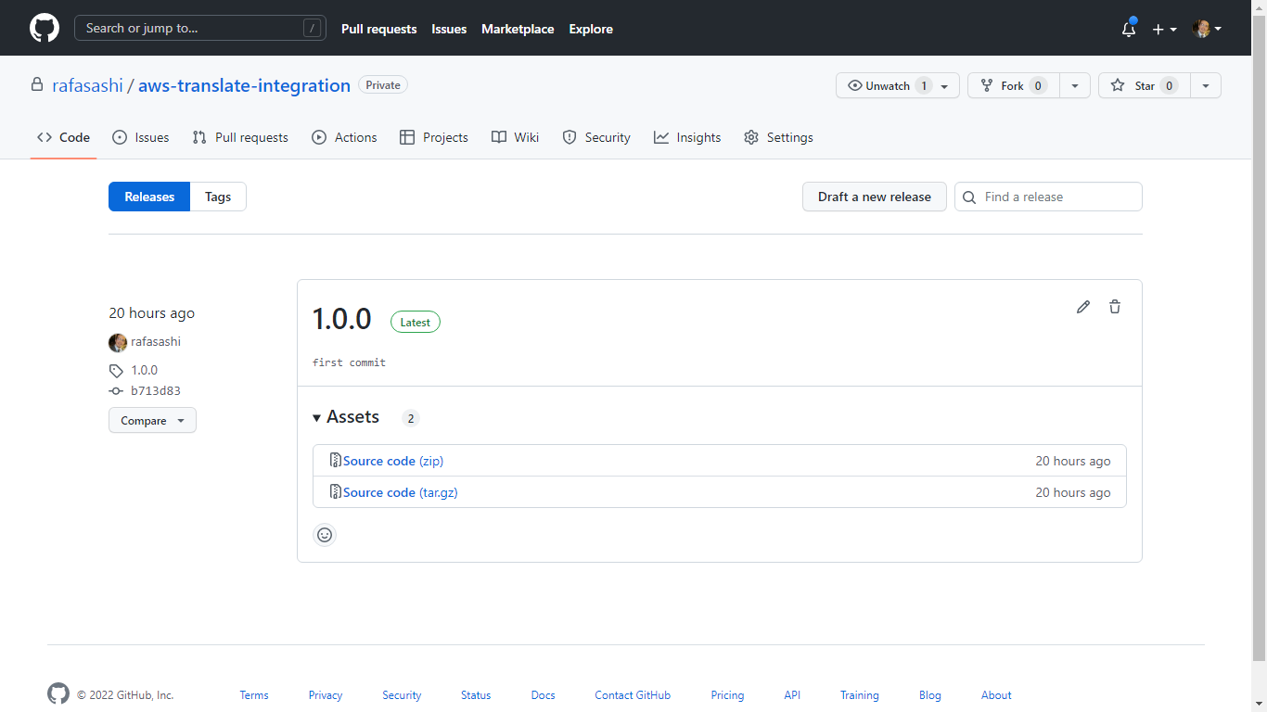Screen dimensions: 1267x712
Task: Download Source code (zip)
Action: click(x=393, y=461)
